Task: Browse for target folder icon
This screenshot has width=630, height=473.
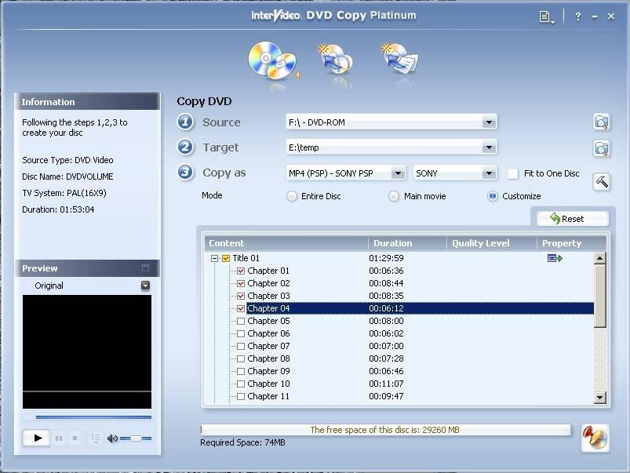Action: point(602,148)
